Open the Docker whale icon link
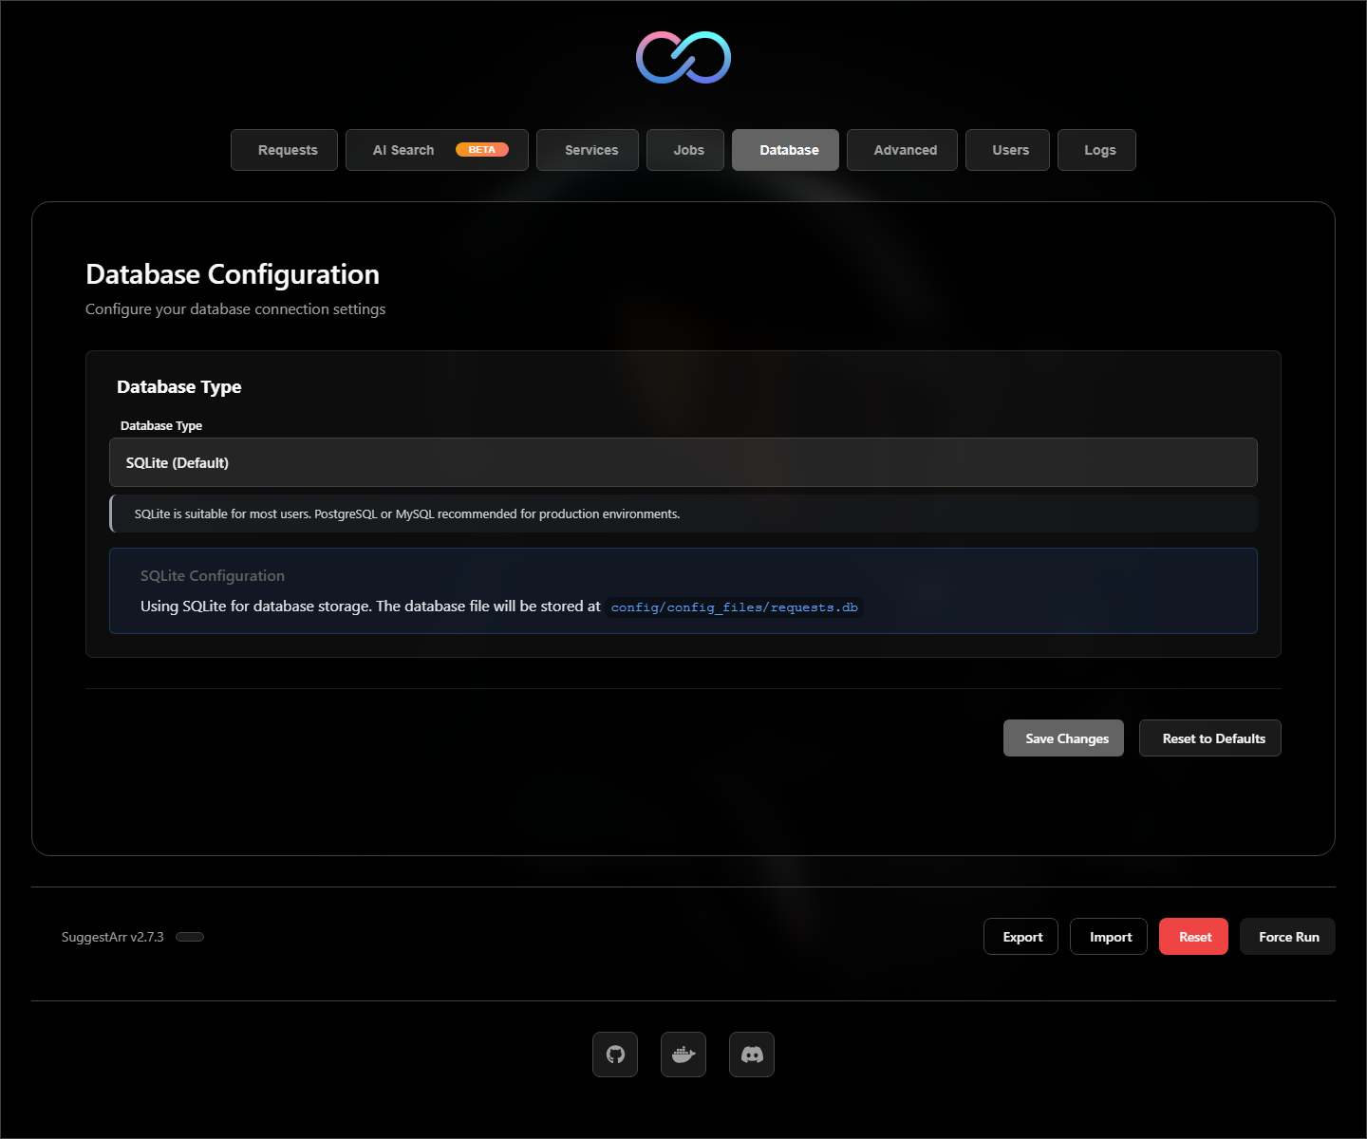1367x1139 pixels. 683,1055
